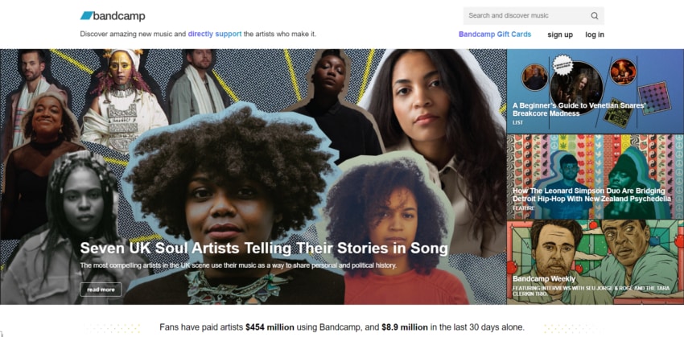Click the Bandcamp logo icon
684x337 pixels.
coord(86,15)
